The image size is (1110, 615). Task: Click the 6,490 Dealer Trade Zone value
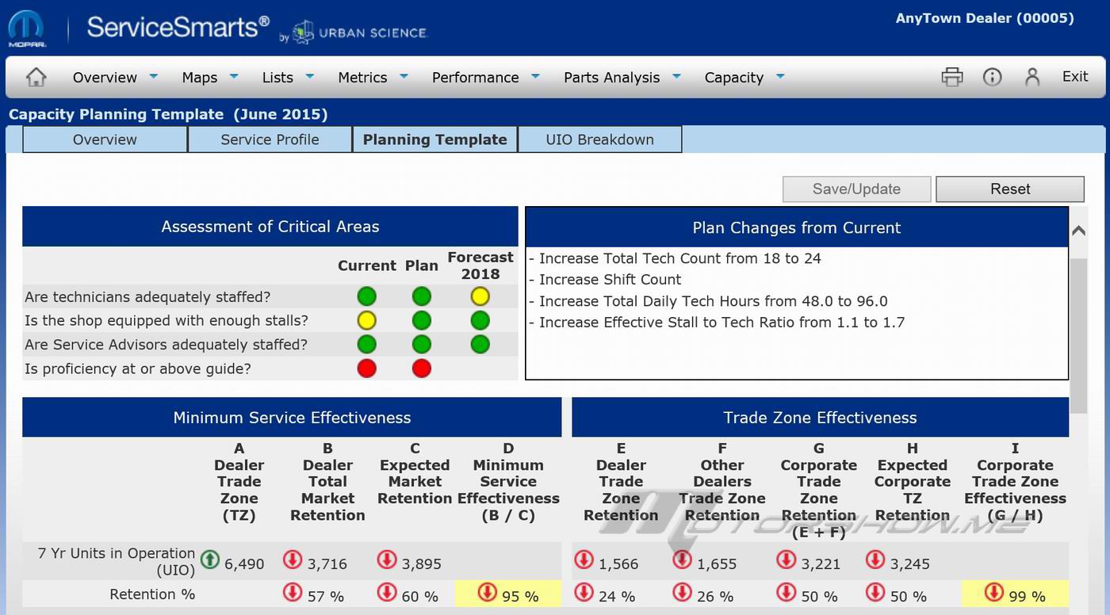[x=244, y=564]
